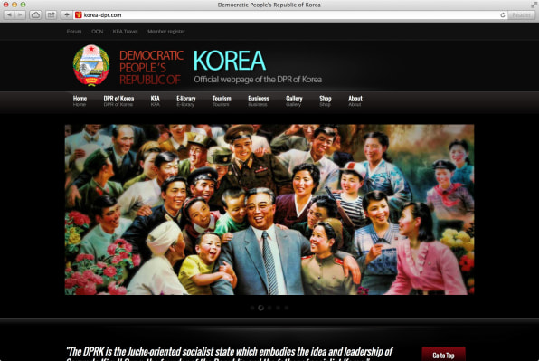539x361 pixels.
Task: Select the last slideshow indicator dot
Action: (287, 308)
